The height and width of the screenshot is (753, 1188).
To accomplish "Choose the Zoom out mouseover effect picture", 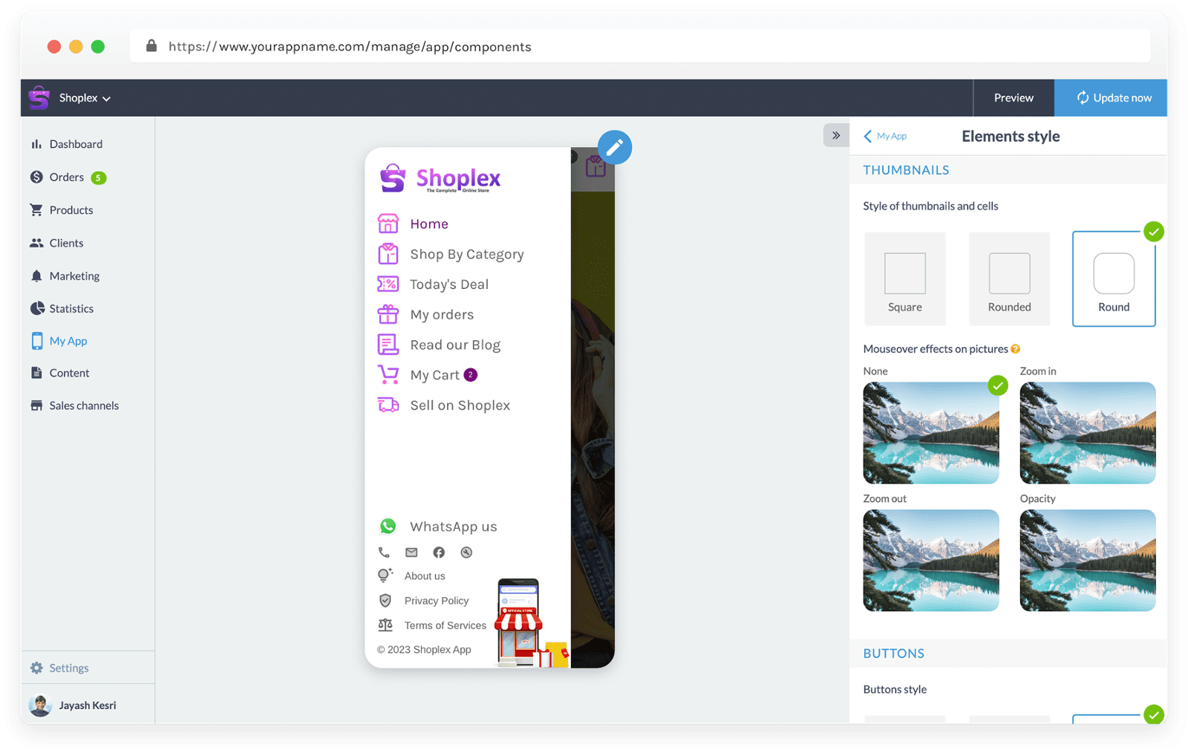I will coord(931,561).
